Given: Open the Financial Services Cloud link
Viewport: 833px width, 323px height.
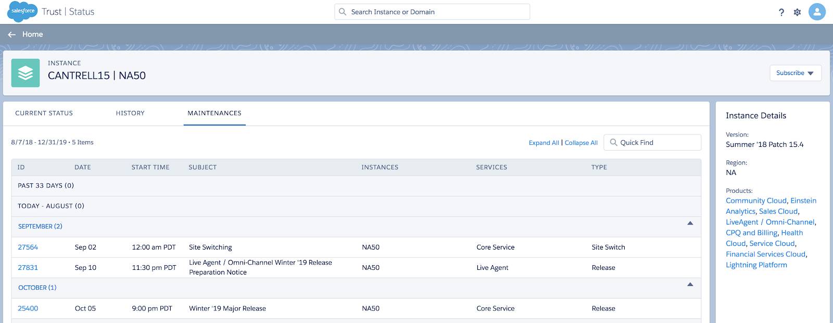Looking at the screenshot, I should point(766,254).
